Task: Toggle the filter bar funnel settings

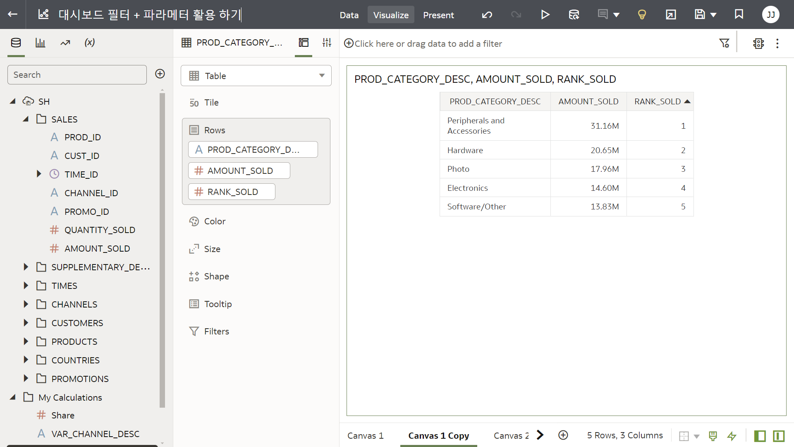Action: click(724, 43)
